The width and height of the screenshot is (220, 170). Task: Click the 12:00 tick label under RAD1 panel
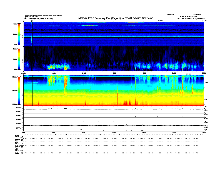114,73
